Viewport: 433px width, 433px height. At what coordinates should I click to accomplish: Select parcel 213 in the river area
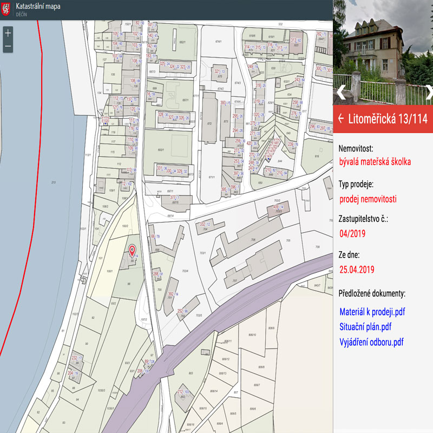tap(53, 183)
